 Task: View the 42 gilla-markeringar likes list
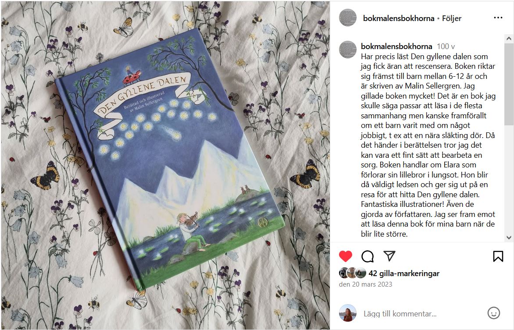(x=404, y=273)
